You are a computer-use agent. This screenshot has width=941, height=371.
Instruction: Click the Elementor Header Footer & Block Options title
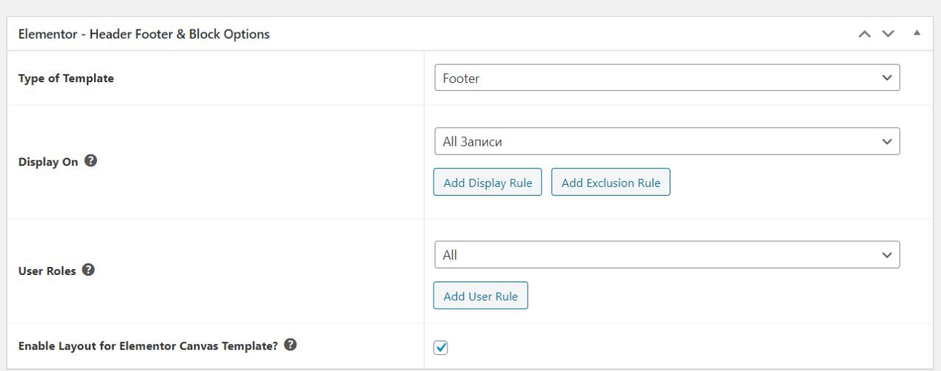pyautogui.click(x=144, y=34)
